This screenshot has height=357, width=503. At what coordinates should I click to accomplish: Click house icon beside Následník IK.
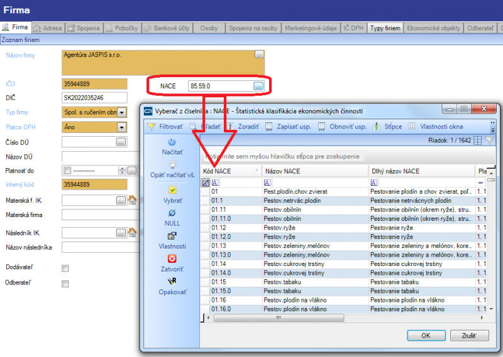click(x=132, y=232)
